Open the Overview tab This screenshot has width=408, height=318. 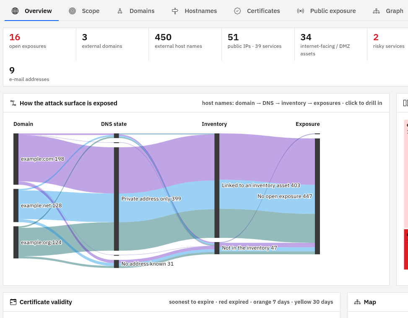coord(31,11)
